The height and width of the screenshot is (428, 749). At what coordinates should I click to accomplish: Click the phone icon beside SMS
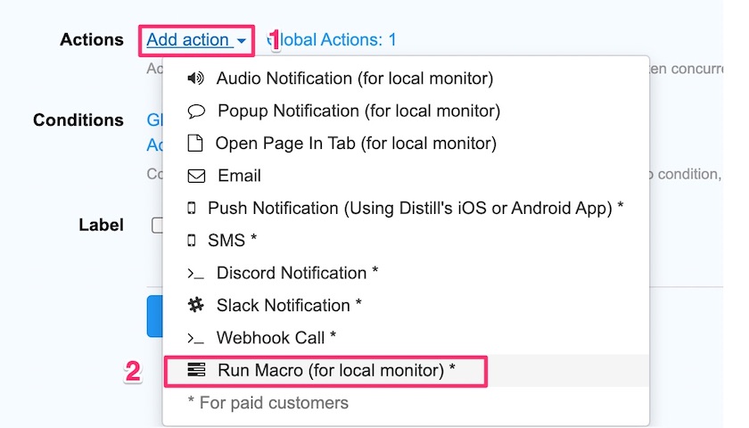(x=191, y=241)
